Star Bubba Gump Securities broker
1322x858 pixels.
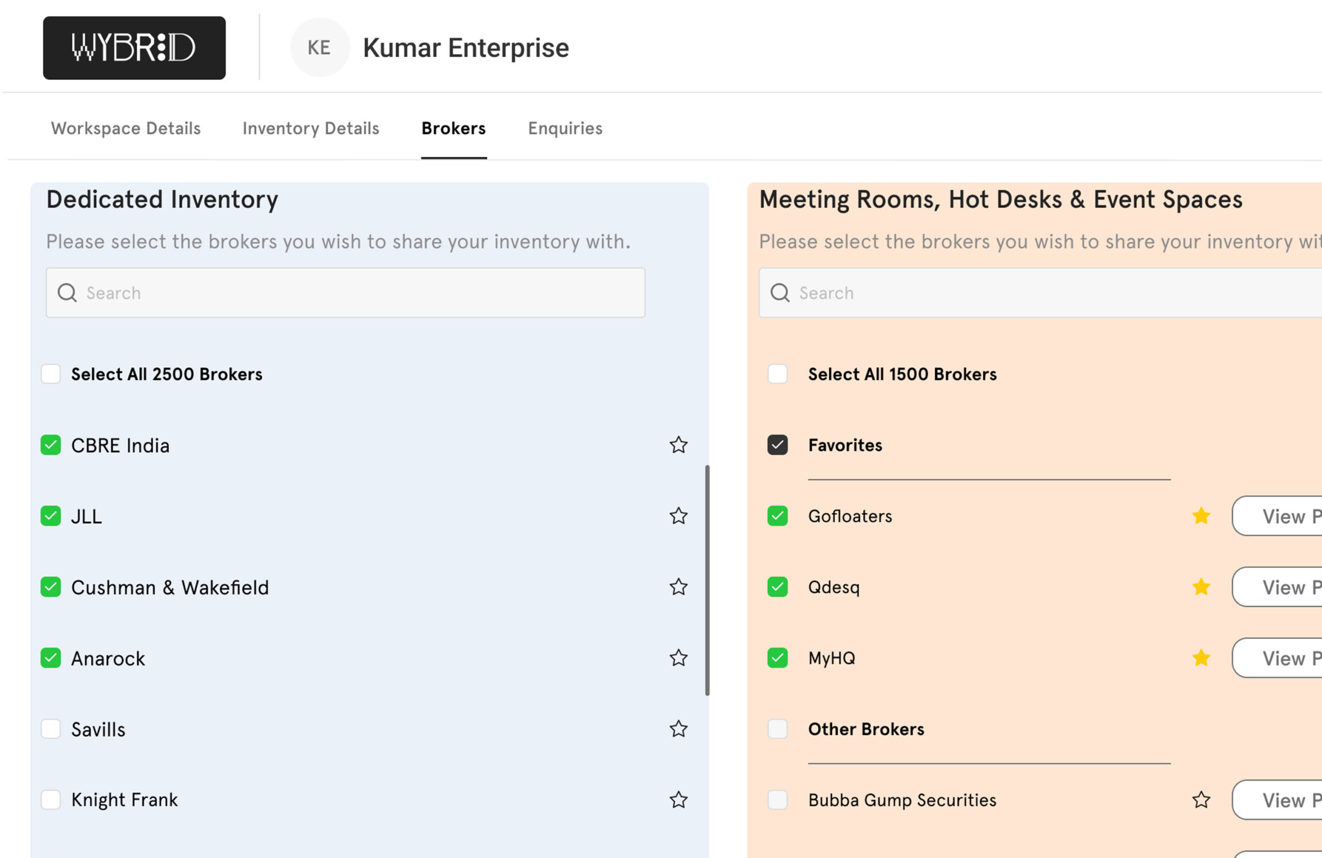pos(1201,800)
